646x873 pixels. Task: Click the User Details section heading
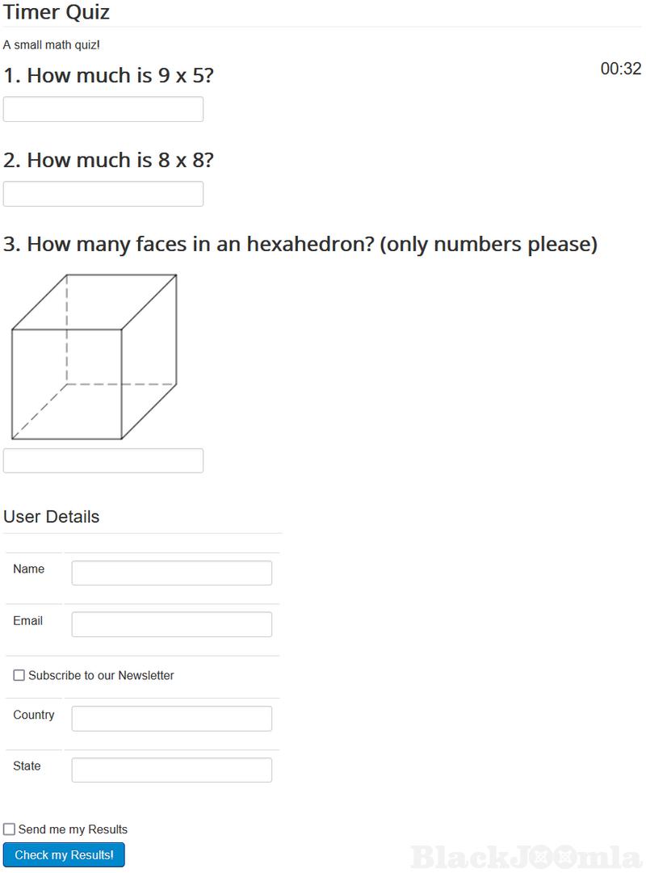coord(52,517)
